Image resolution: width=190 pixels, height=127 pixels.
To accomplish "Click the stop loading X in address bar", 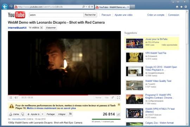I will 92,7.
